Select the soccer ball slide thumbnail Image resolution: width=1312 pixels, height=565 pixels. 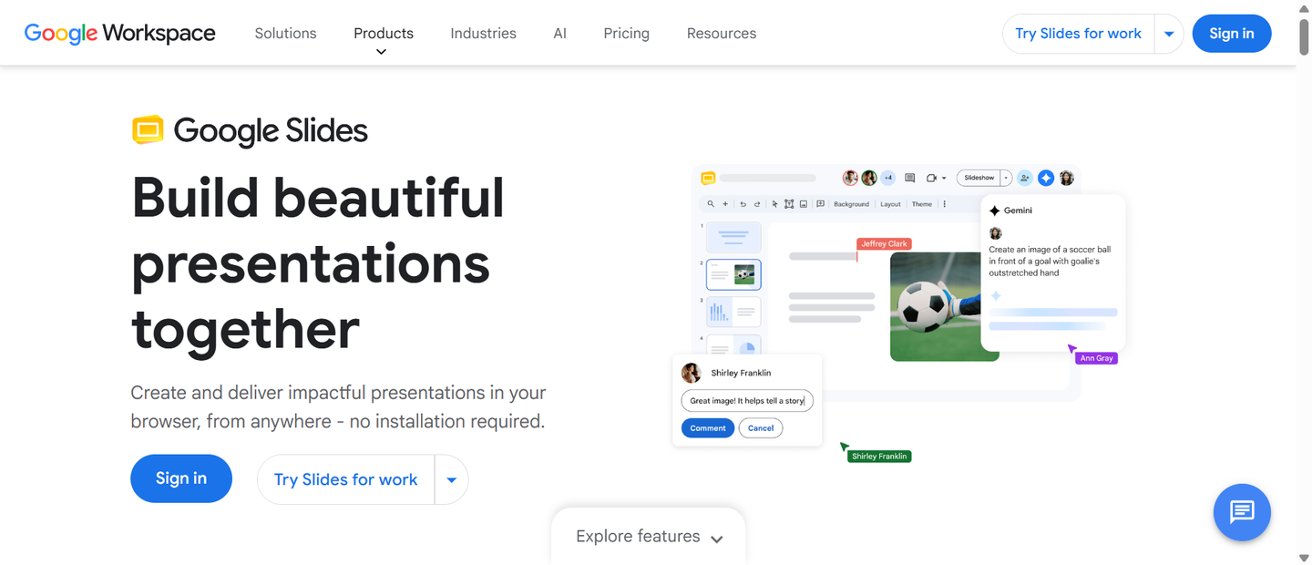pos(733,274)
